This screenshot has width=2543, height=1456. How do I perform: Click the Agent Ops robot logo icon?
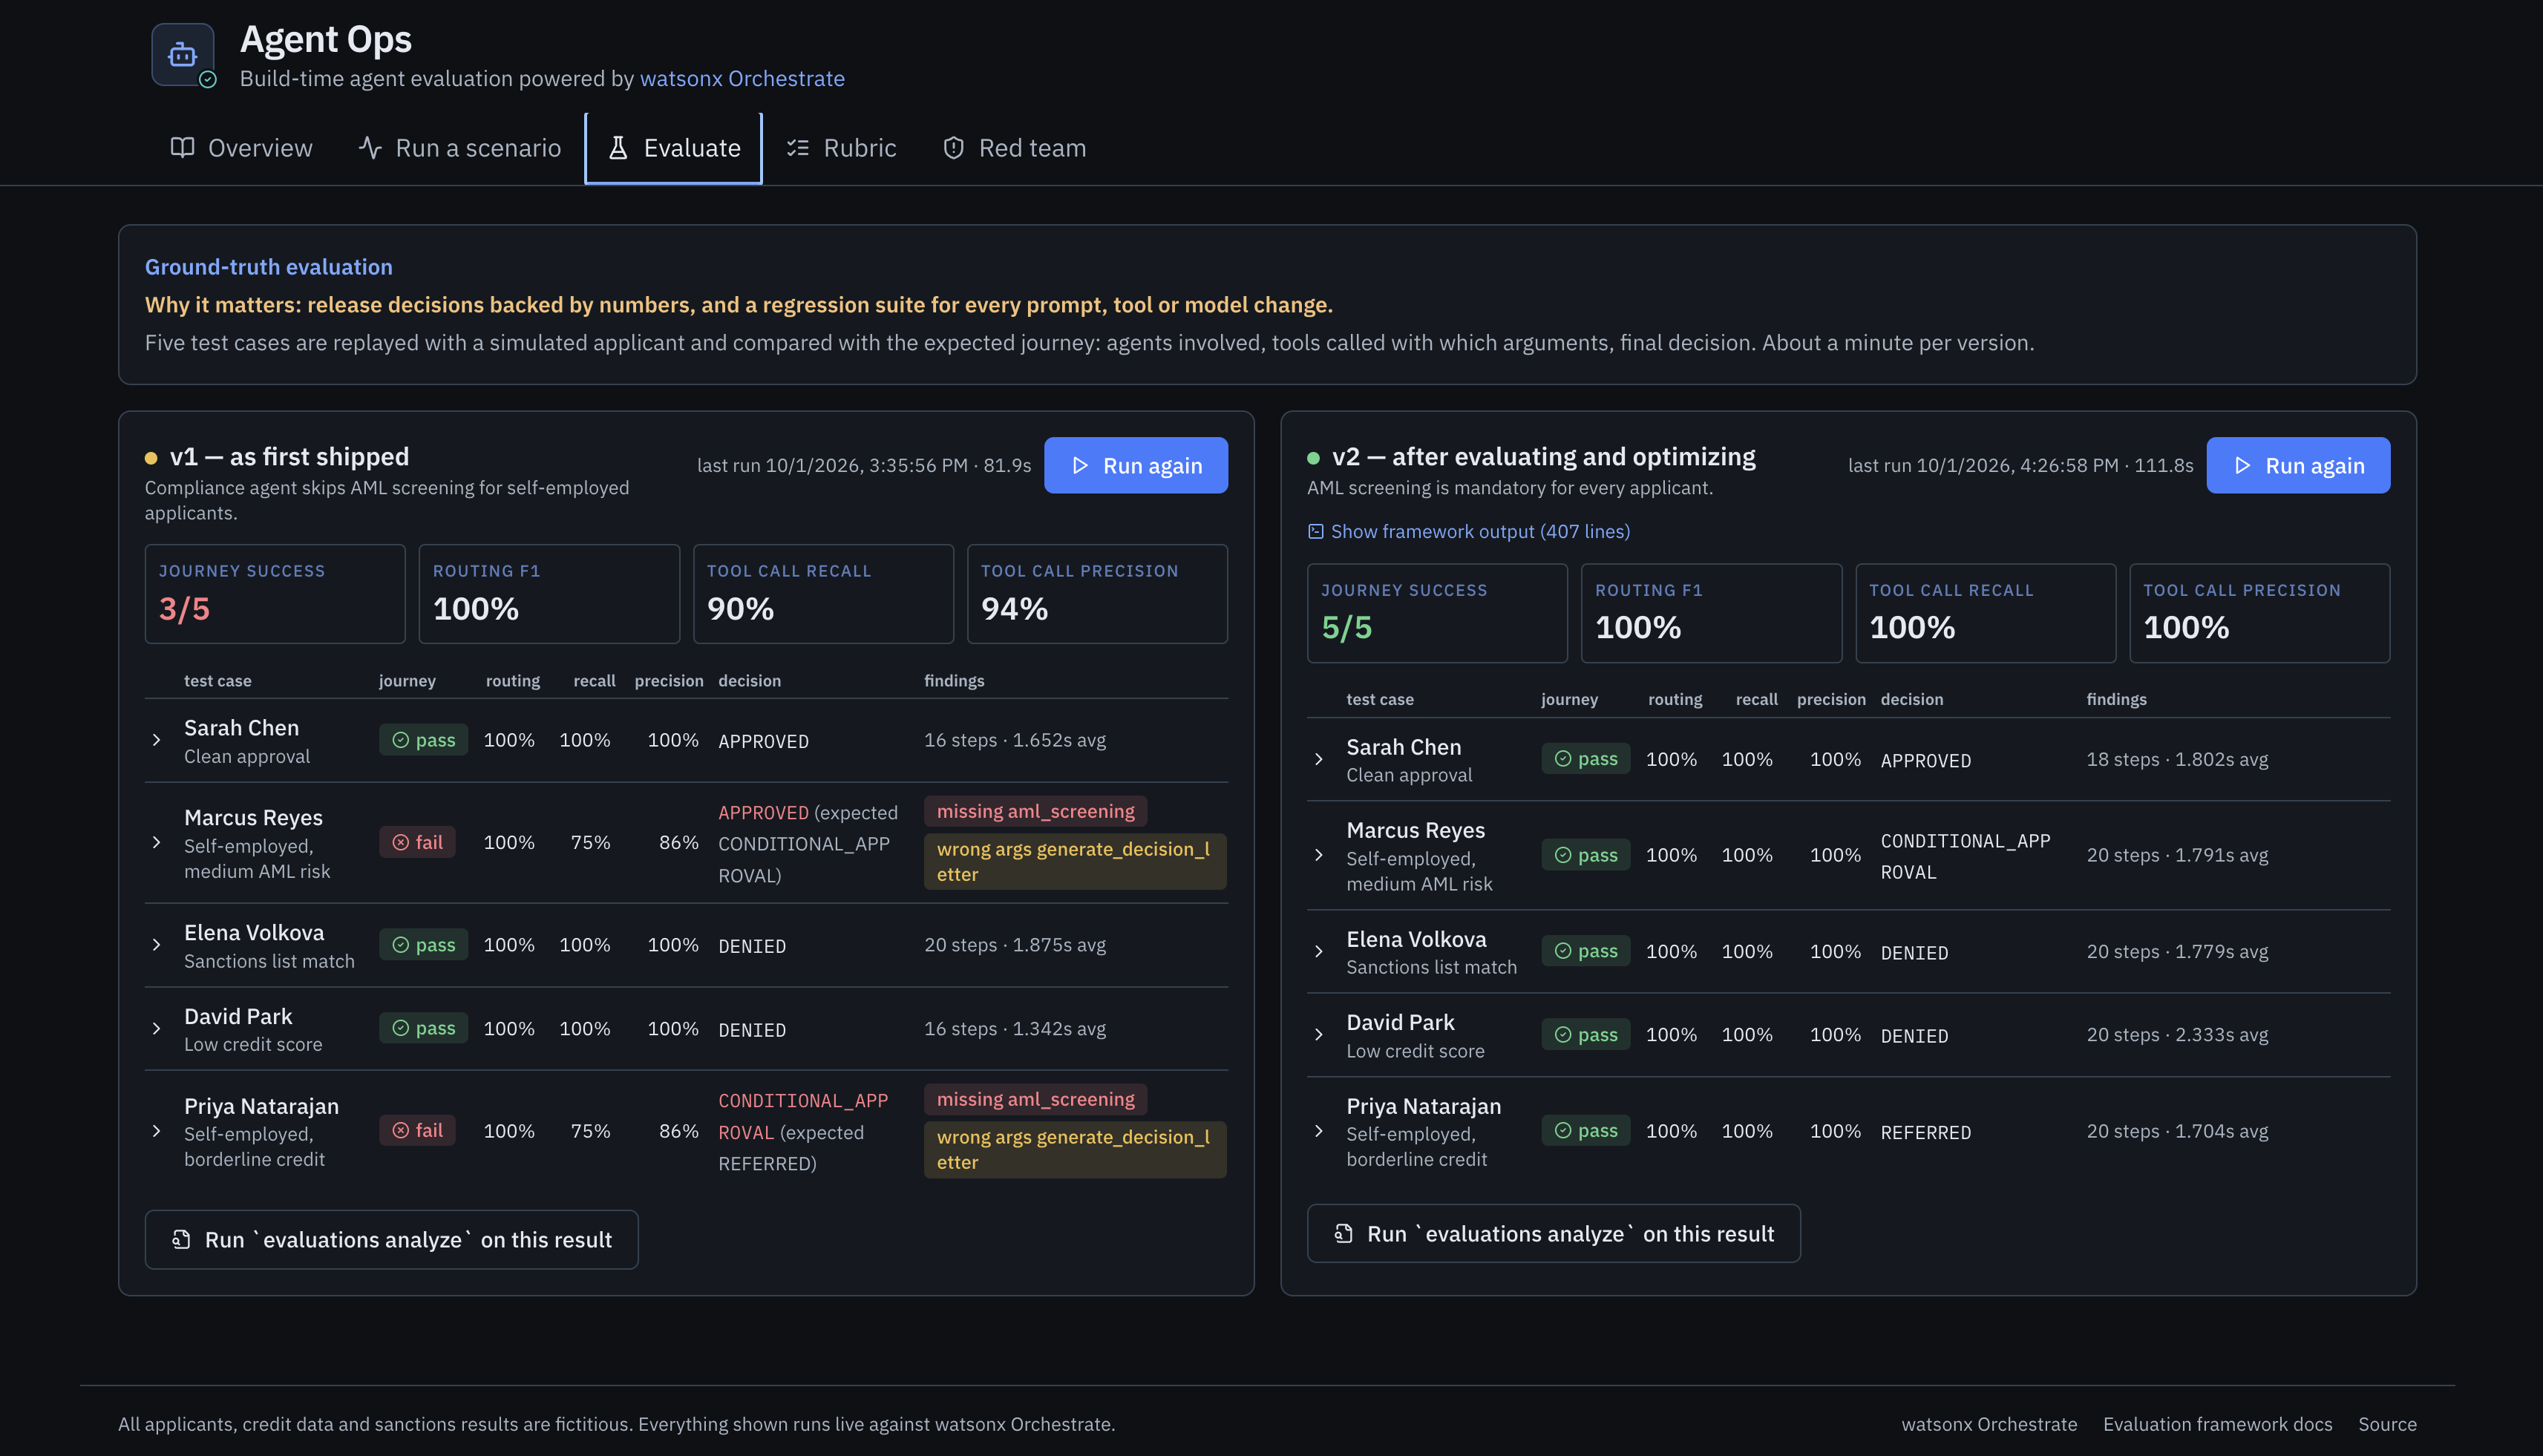(183, 55)
